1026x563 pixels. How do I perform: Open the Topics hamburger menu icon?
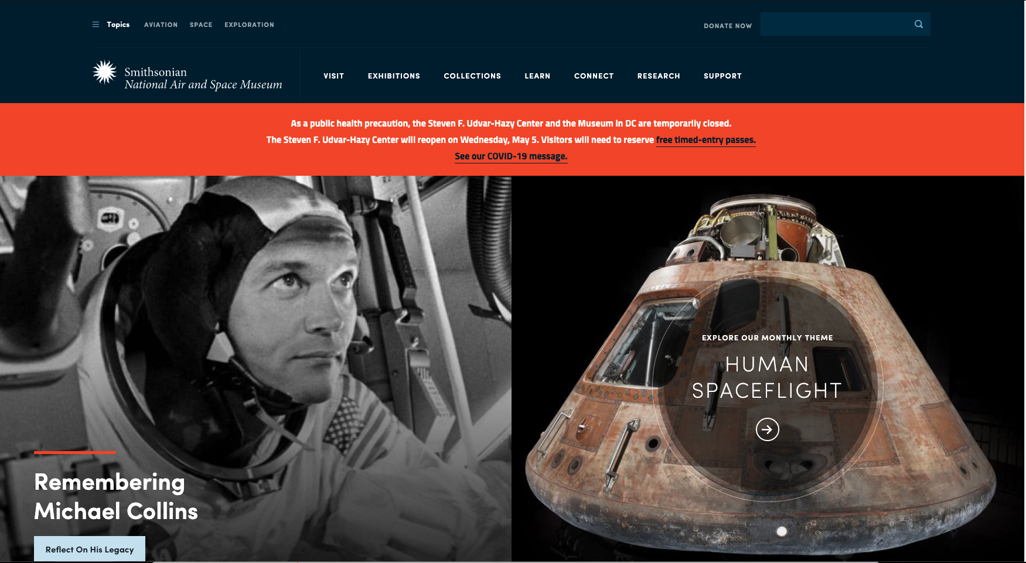point(96,25)
